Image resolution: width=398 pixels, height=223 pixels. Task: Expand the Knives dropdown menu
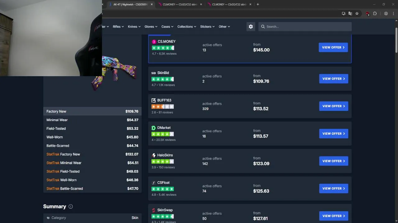(x=134, y=27)
